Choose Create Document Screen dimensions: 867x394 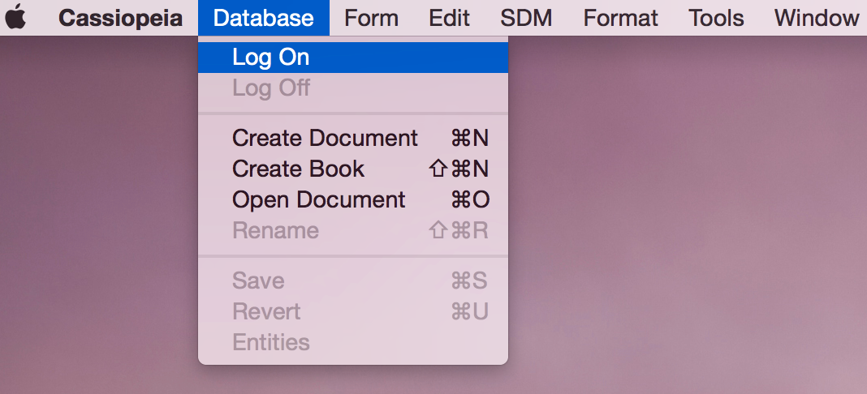coord(353,138)
